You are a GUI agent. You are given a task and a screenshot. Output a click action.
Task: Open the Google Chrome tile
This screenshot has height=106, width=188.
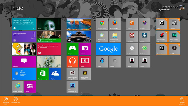click(x=102, y=24)
